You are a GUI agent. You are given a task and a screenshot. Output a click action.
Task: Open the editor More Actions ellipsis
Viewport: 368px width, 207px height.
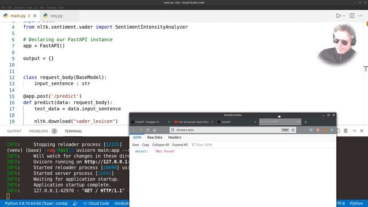tap(361, 16)
